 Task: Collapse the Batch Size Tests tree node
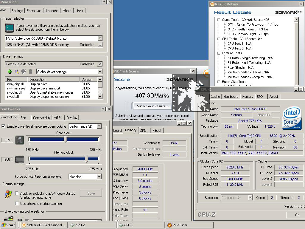(x=219, y=82)
